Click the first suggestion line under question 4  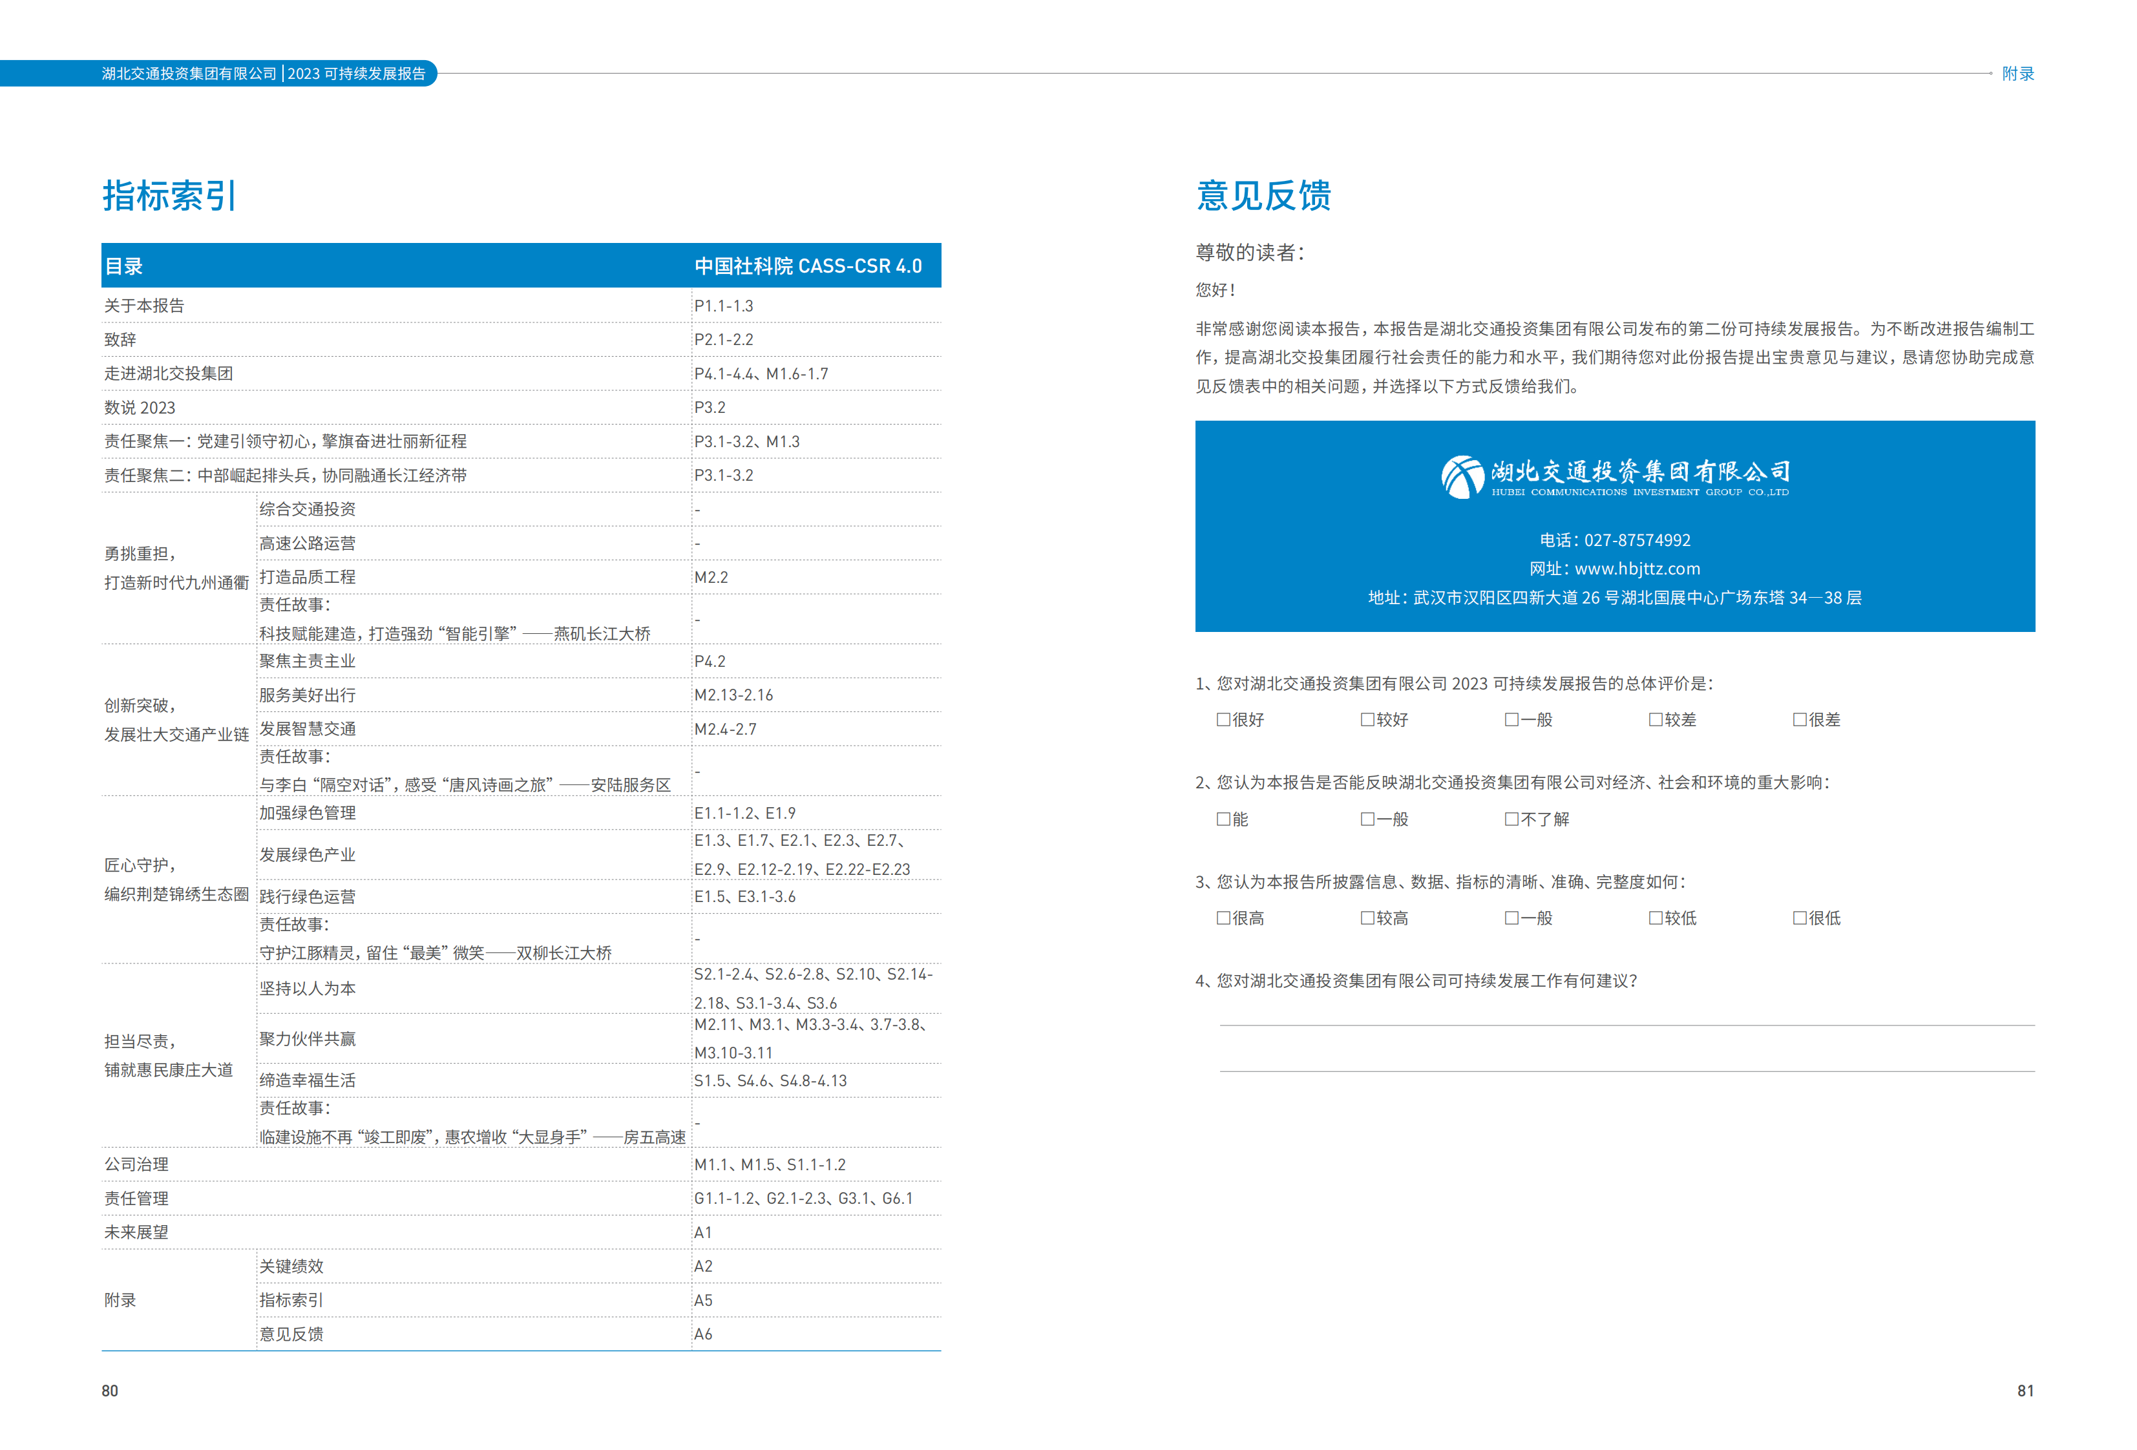(1626, 1025)
